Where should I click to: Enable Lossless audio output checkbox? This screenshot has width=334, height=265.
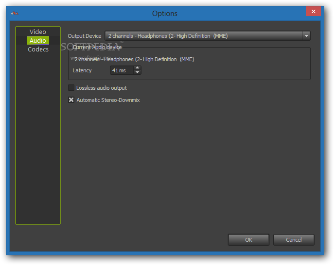tap(71, 88)
